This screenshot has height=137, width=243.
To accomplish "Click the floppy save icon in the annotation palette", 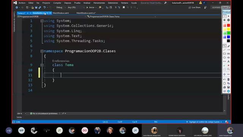I will point(229,87).
